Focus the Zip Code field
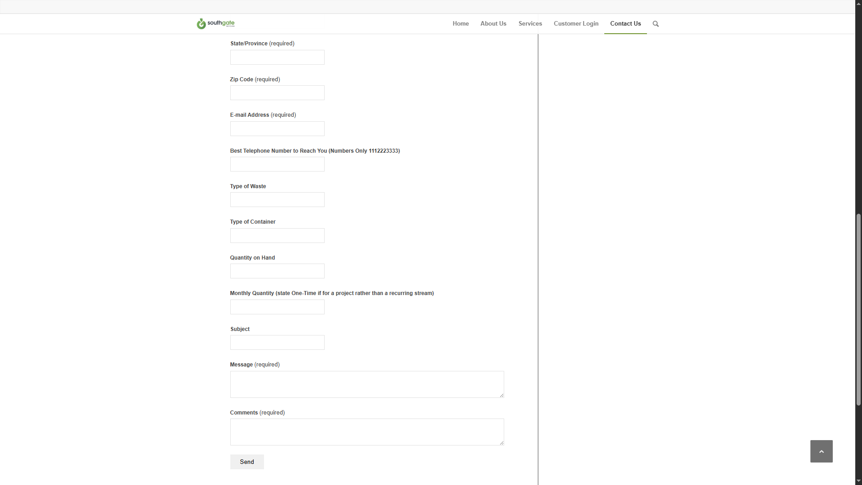 (277, 93)
